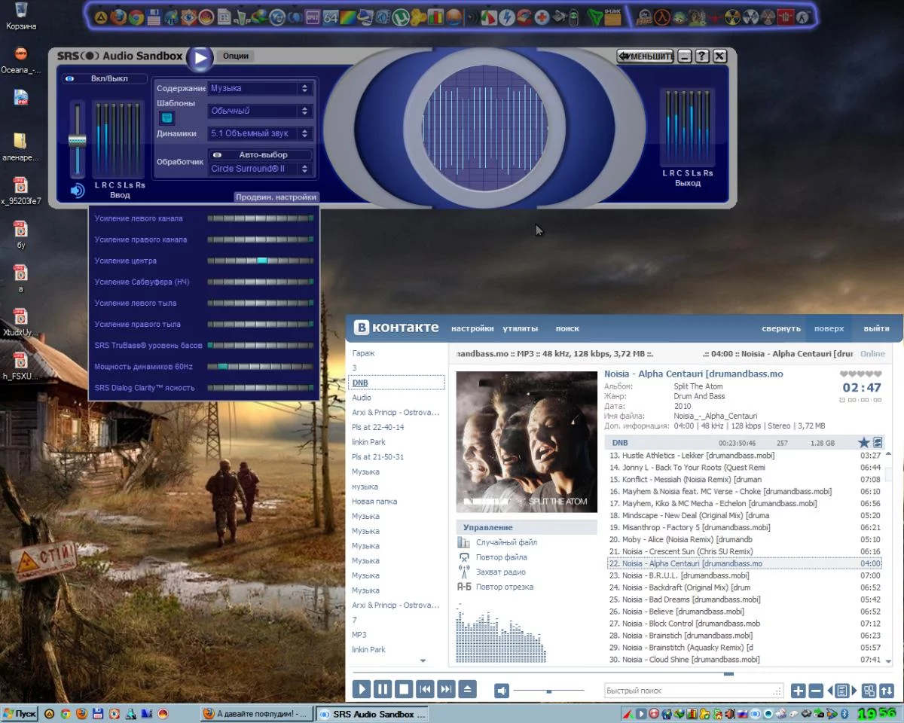Adjust the Усиление центра slider

pyautogui.click(x=261, y=261)
